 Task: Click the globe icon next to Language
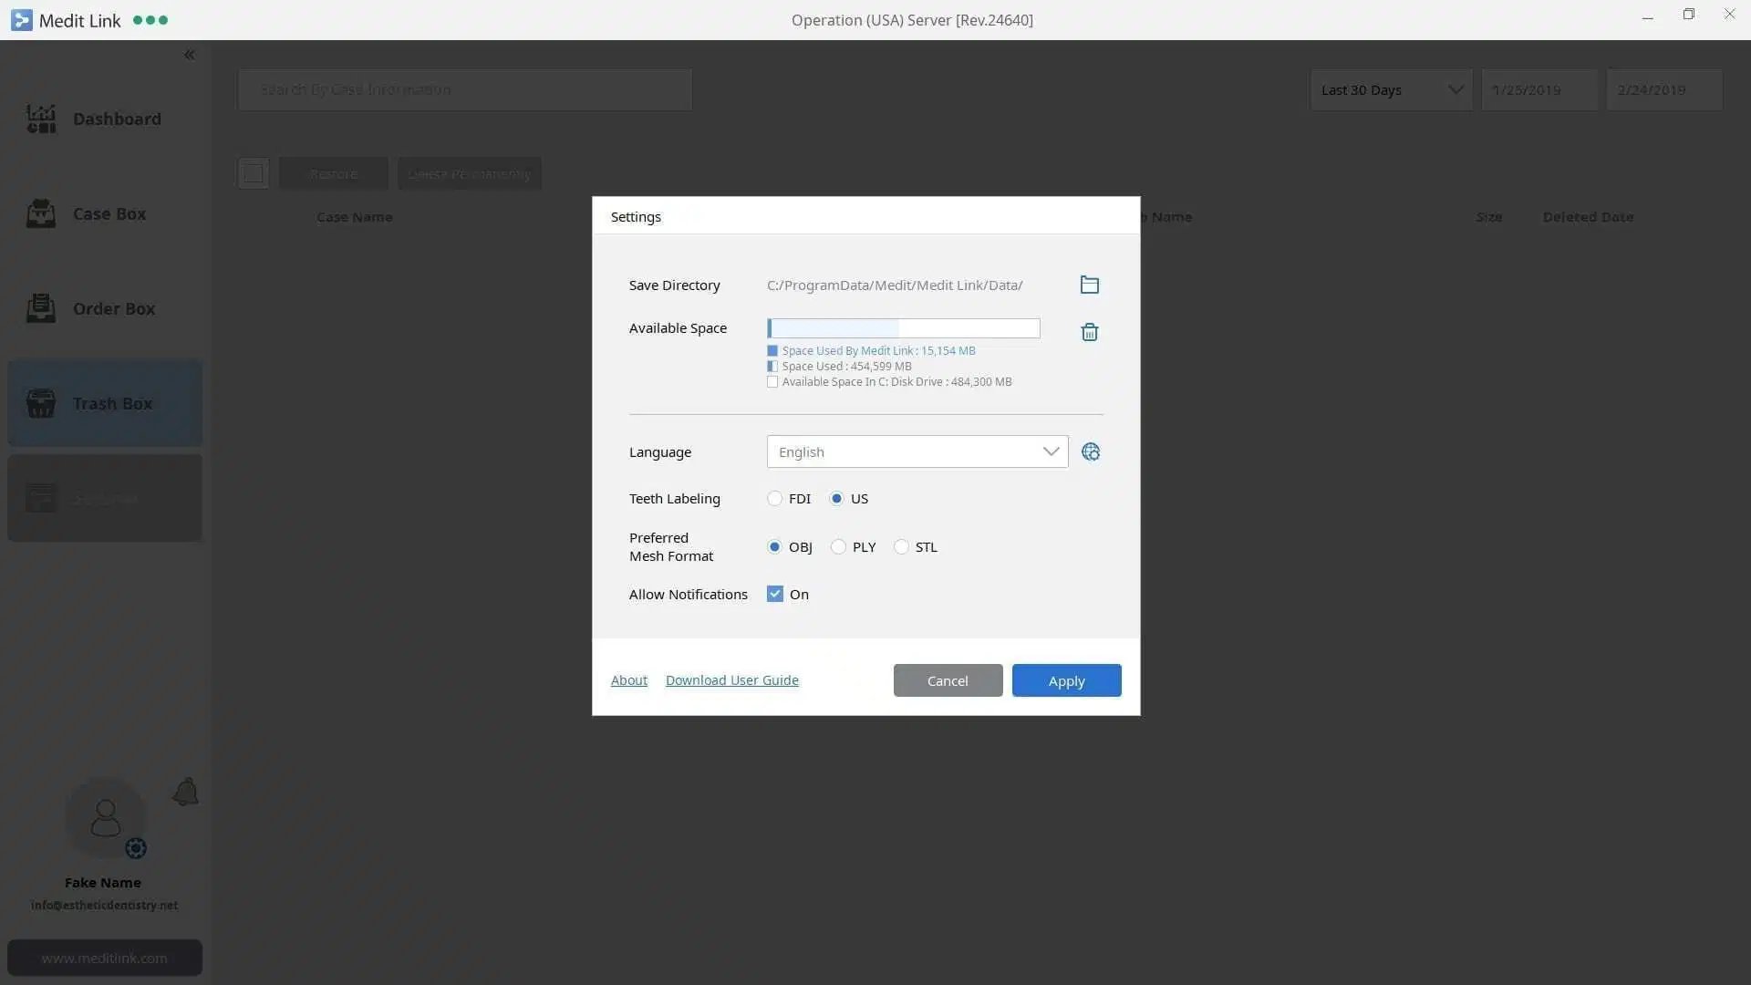[x=1091, y=451]
